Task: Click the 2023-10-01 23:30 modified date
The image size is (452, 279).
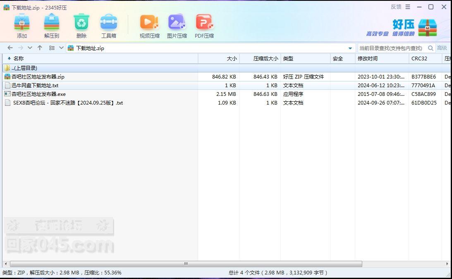Action: point(381,76)
